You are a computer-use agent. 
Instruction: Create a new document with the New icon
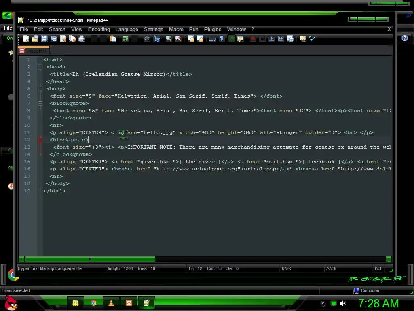26,38
